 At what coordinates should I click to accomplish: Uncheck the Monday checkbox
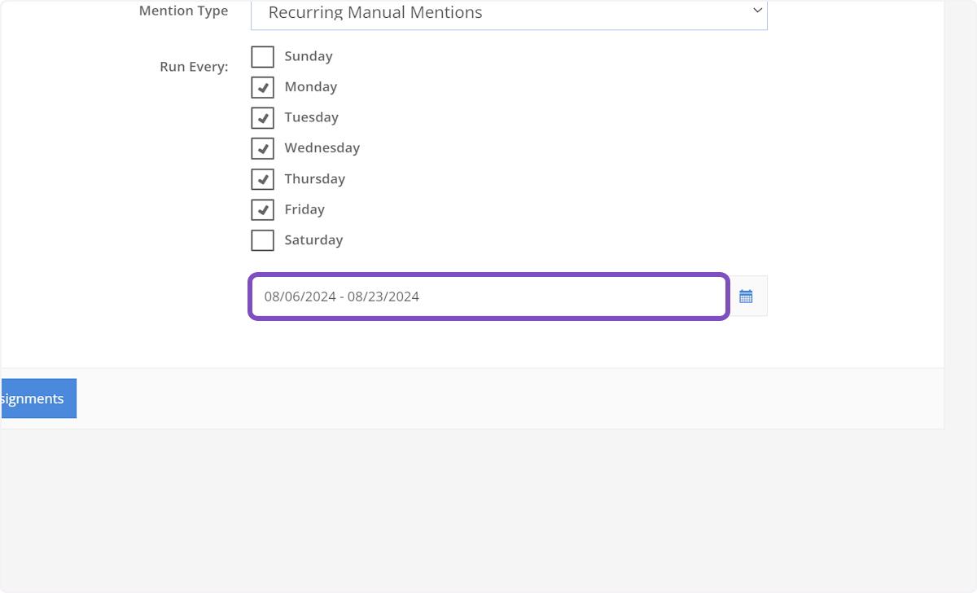[x=262, y=87]
